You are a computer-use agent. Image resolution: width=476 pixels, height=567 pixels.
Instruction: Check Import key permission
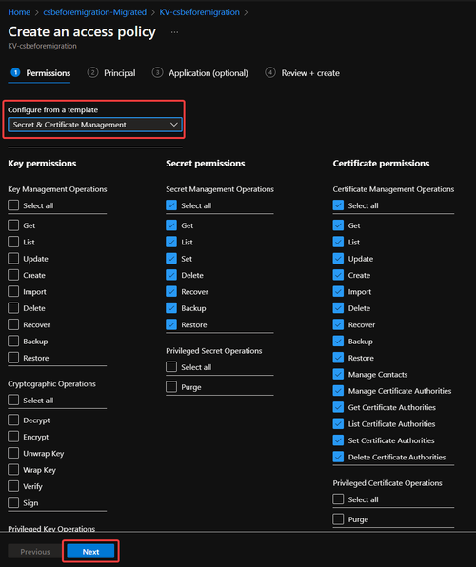click(13, 291)
